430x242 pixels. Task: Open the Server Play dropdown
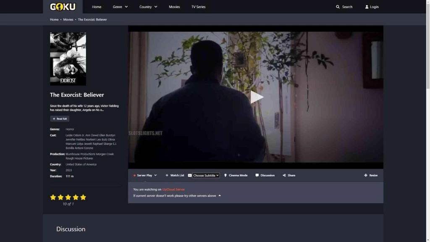coord(145,175)
